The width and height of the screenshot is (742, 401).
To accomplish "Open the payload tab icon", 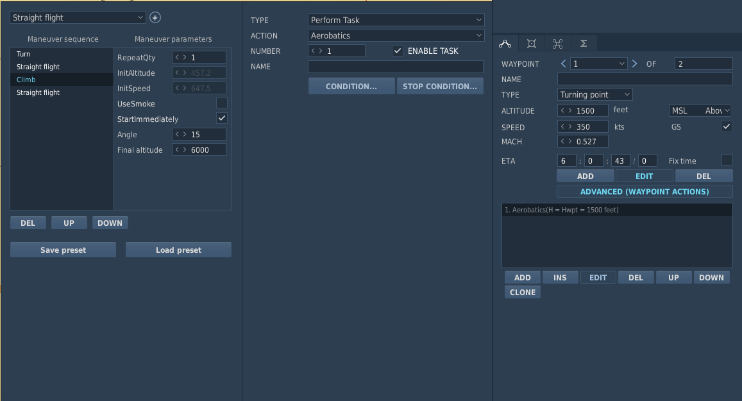I will (x=532, y=44).
